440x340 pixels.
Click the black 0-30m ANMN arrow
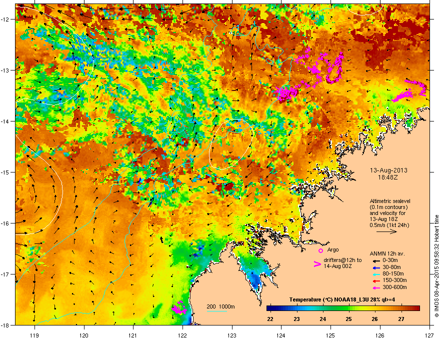pyautogui.click(x=375, y=260)
